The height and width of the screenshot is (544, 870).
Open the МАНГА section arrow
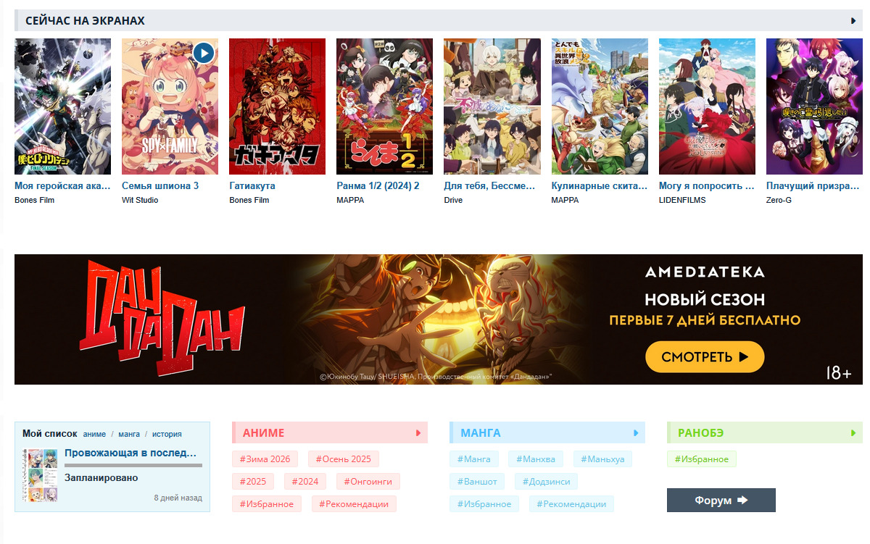pos(636,433)
